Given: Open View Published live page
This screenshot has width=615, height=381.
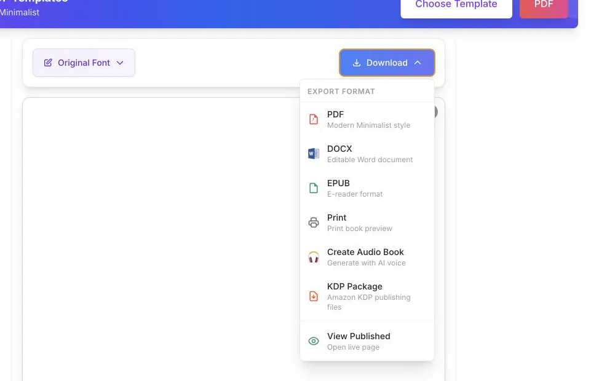Looking at the screenshot, I should [x=367, y=342].
